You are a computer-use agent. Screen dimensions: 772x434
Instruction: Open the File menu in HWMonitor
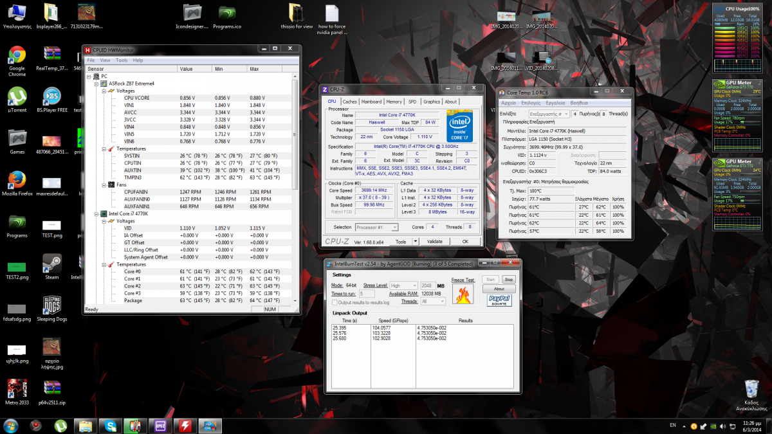(91, 60)
